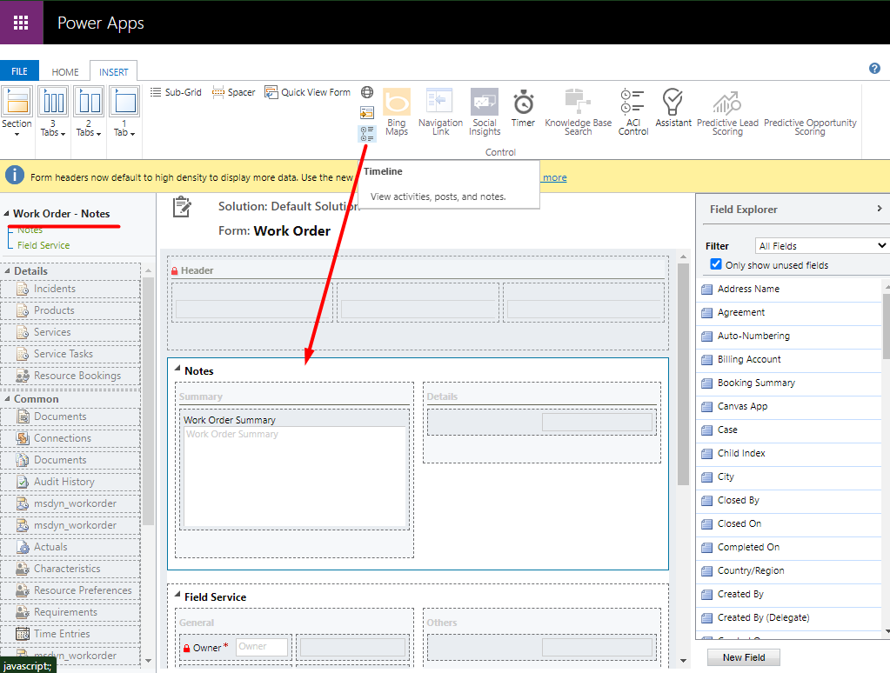Click the IFRAME icon below the globe
This screenshot has width=890, height=673.
[x=367, y=113]
